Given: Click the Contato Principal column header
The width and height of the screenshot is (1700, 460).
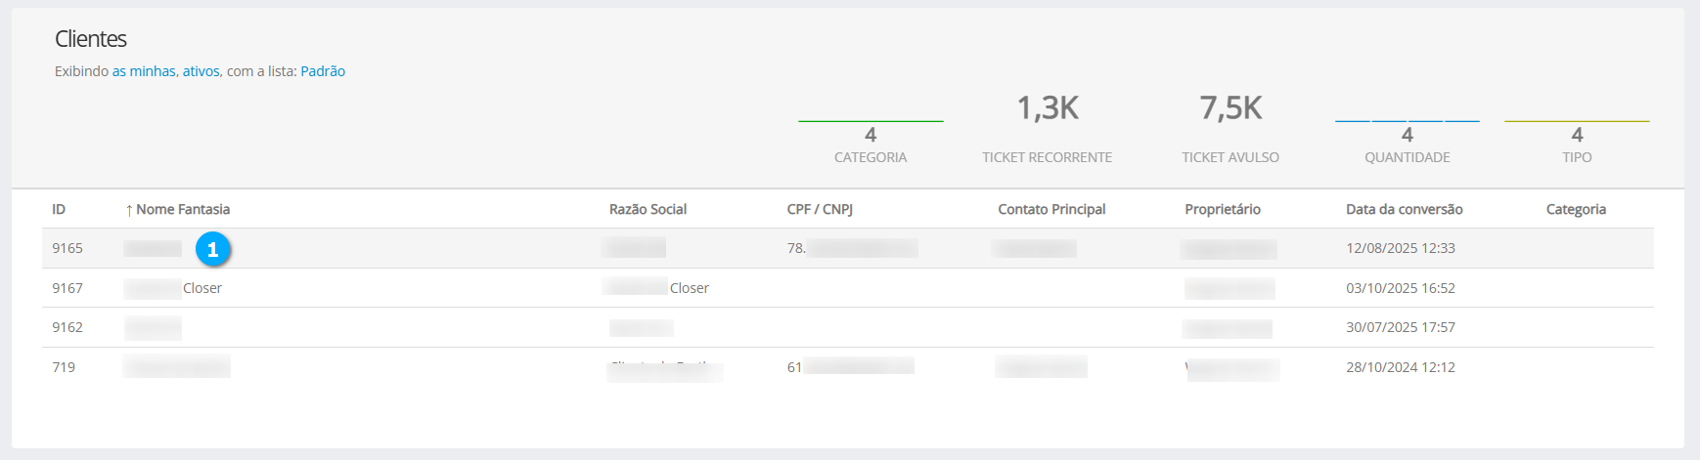Looking at the screenshot, I should (1051, 209).
